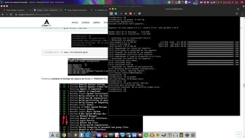The width and height of the screenshot is (245, 138).
Task: Close the Tame Impala tab
Action: click(30, 10)
